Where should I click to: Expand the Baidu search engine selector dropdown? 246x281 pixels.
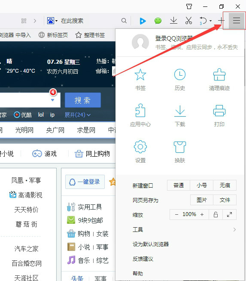point(57,21)
